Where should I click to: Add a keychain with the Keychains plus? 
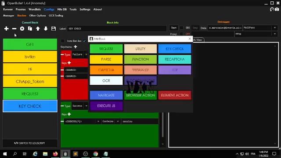[76, 47]
